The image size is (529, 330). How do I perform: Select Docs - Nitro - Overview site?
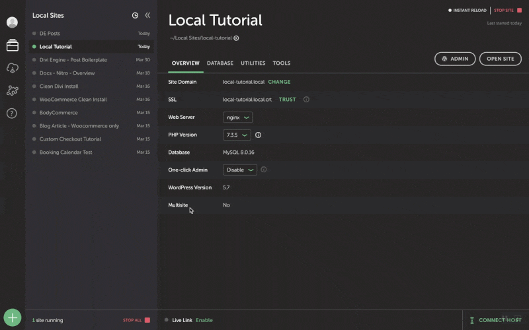(x=91, y=73)
